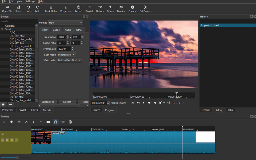This screenshot has width=256, height=160.
Task: Click the ripple delete minus icon
Action: [19, 122]
